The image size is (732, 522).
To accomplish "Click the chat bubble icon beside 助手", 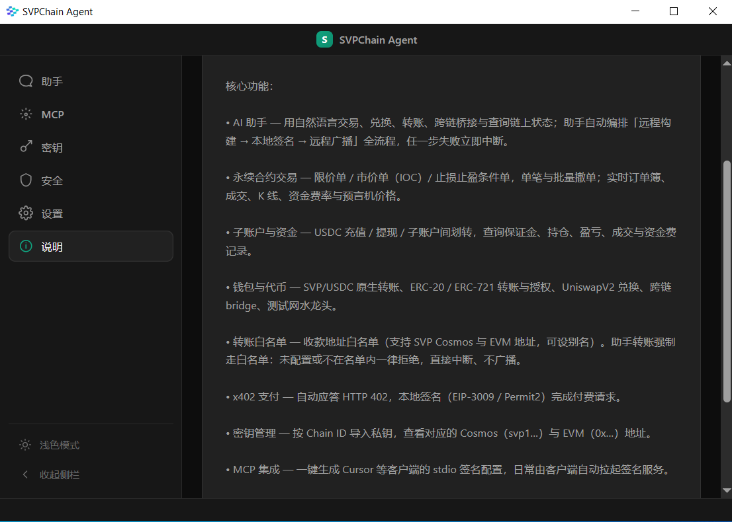I will [26, 81].
